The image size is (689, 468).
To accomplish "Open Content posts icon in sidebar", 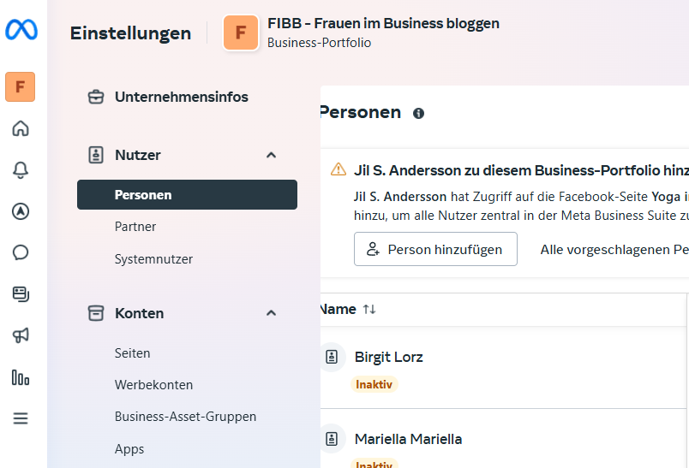I will [21, 294].
